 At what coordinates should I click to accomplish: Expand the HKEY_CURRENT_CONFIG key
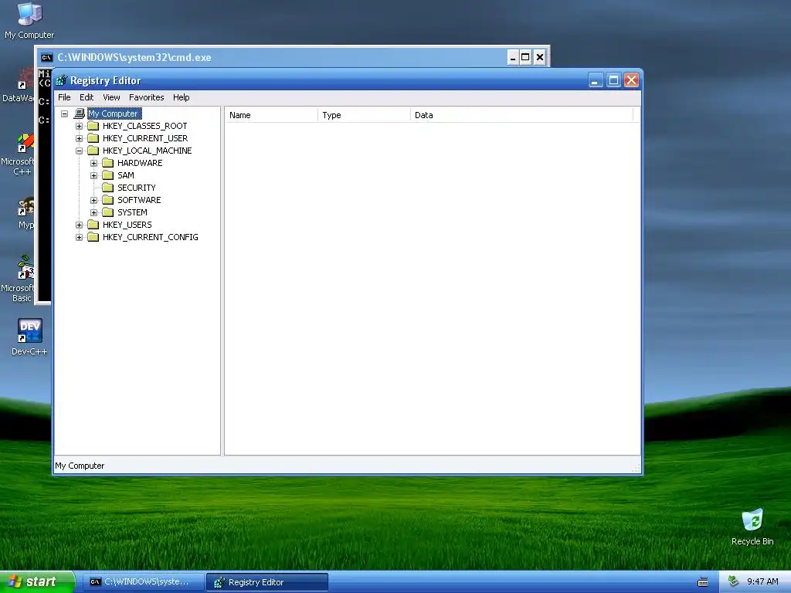point(80,238)
